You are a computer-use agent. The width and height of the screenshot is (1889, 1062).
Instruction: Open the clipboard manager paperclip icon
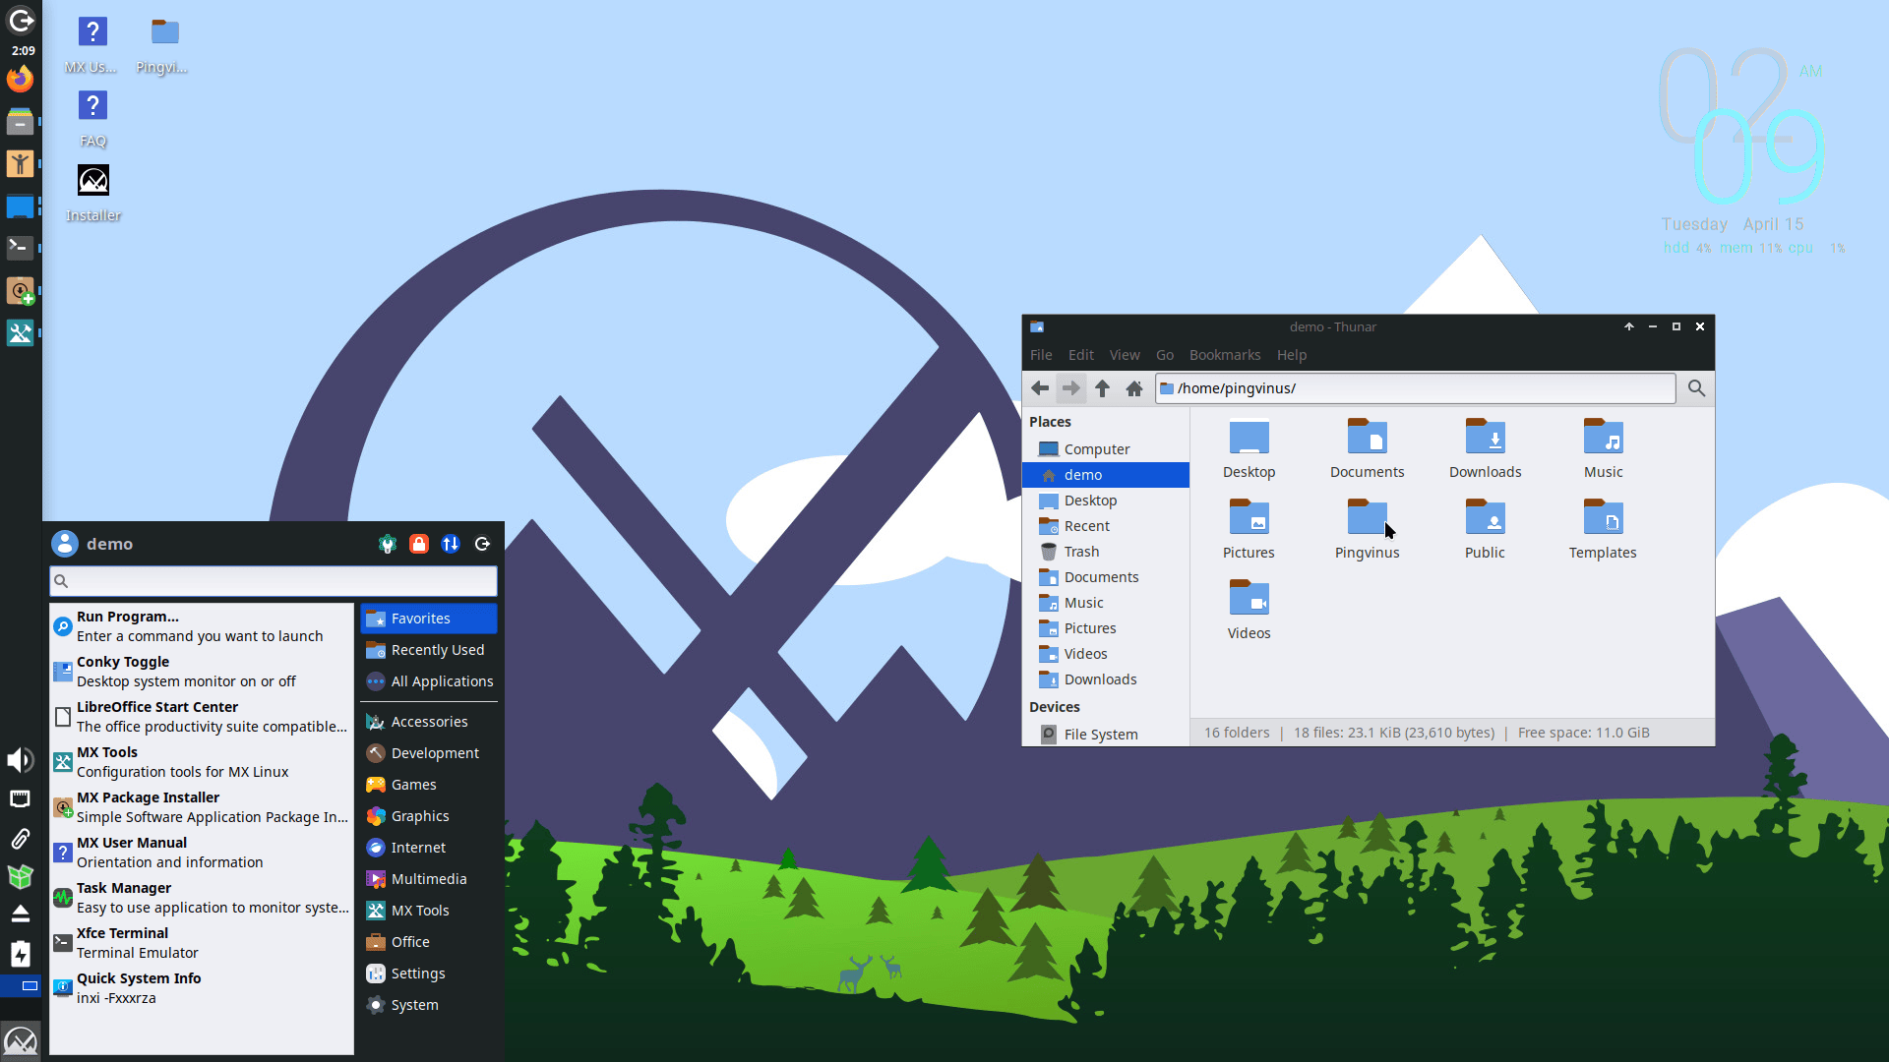tap(20, 838)
